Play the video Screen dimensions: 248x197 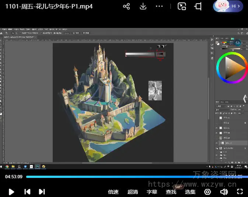tap(11, 191)
